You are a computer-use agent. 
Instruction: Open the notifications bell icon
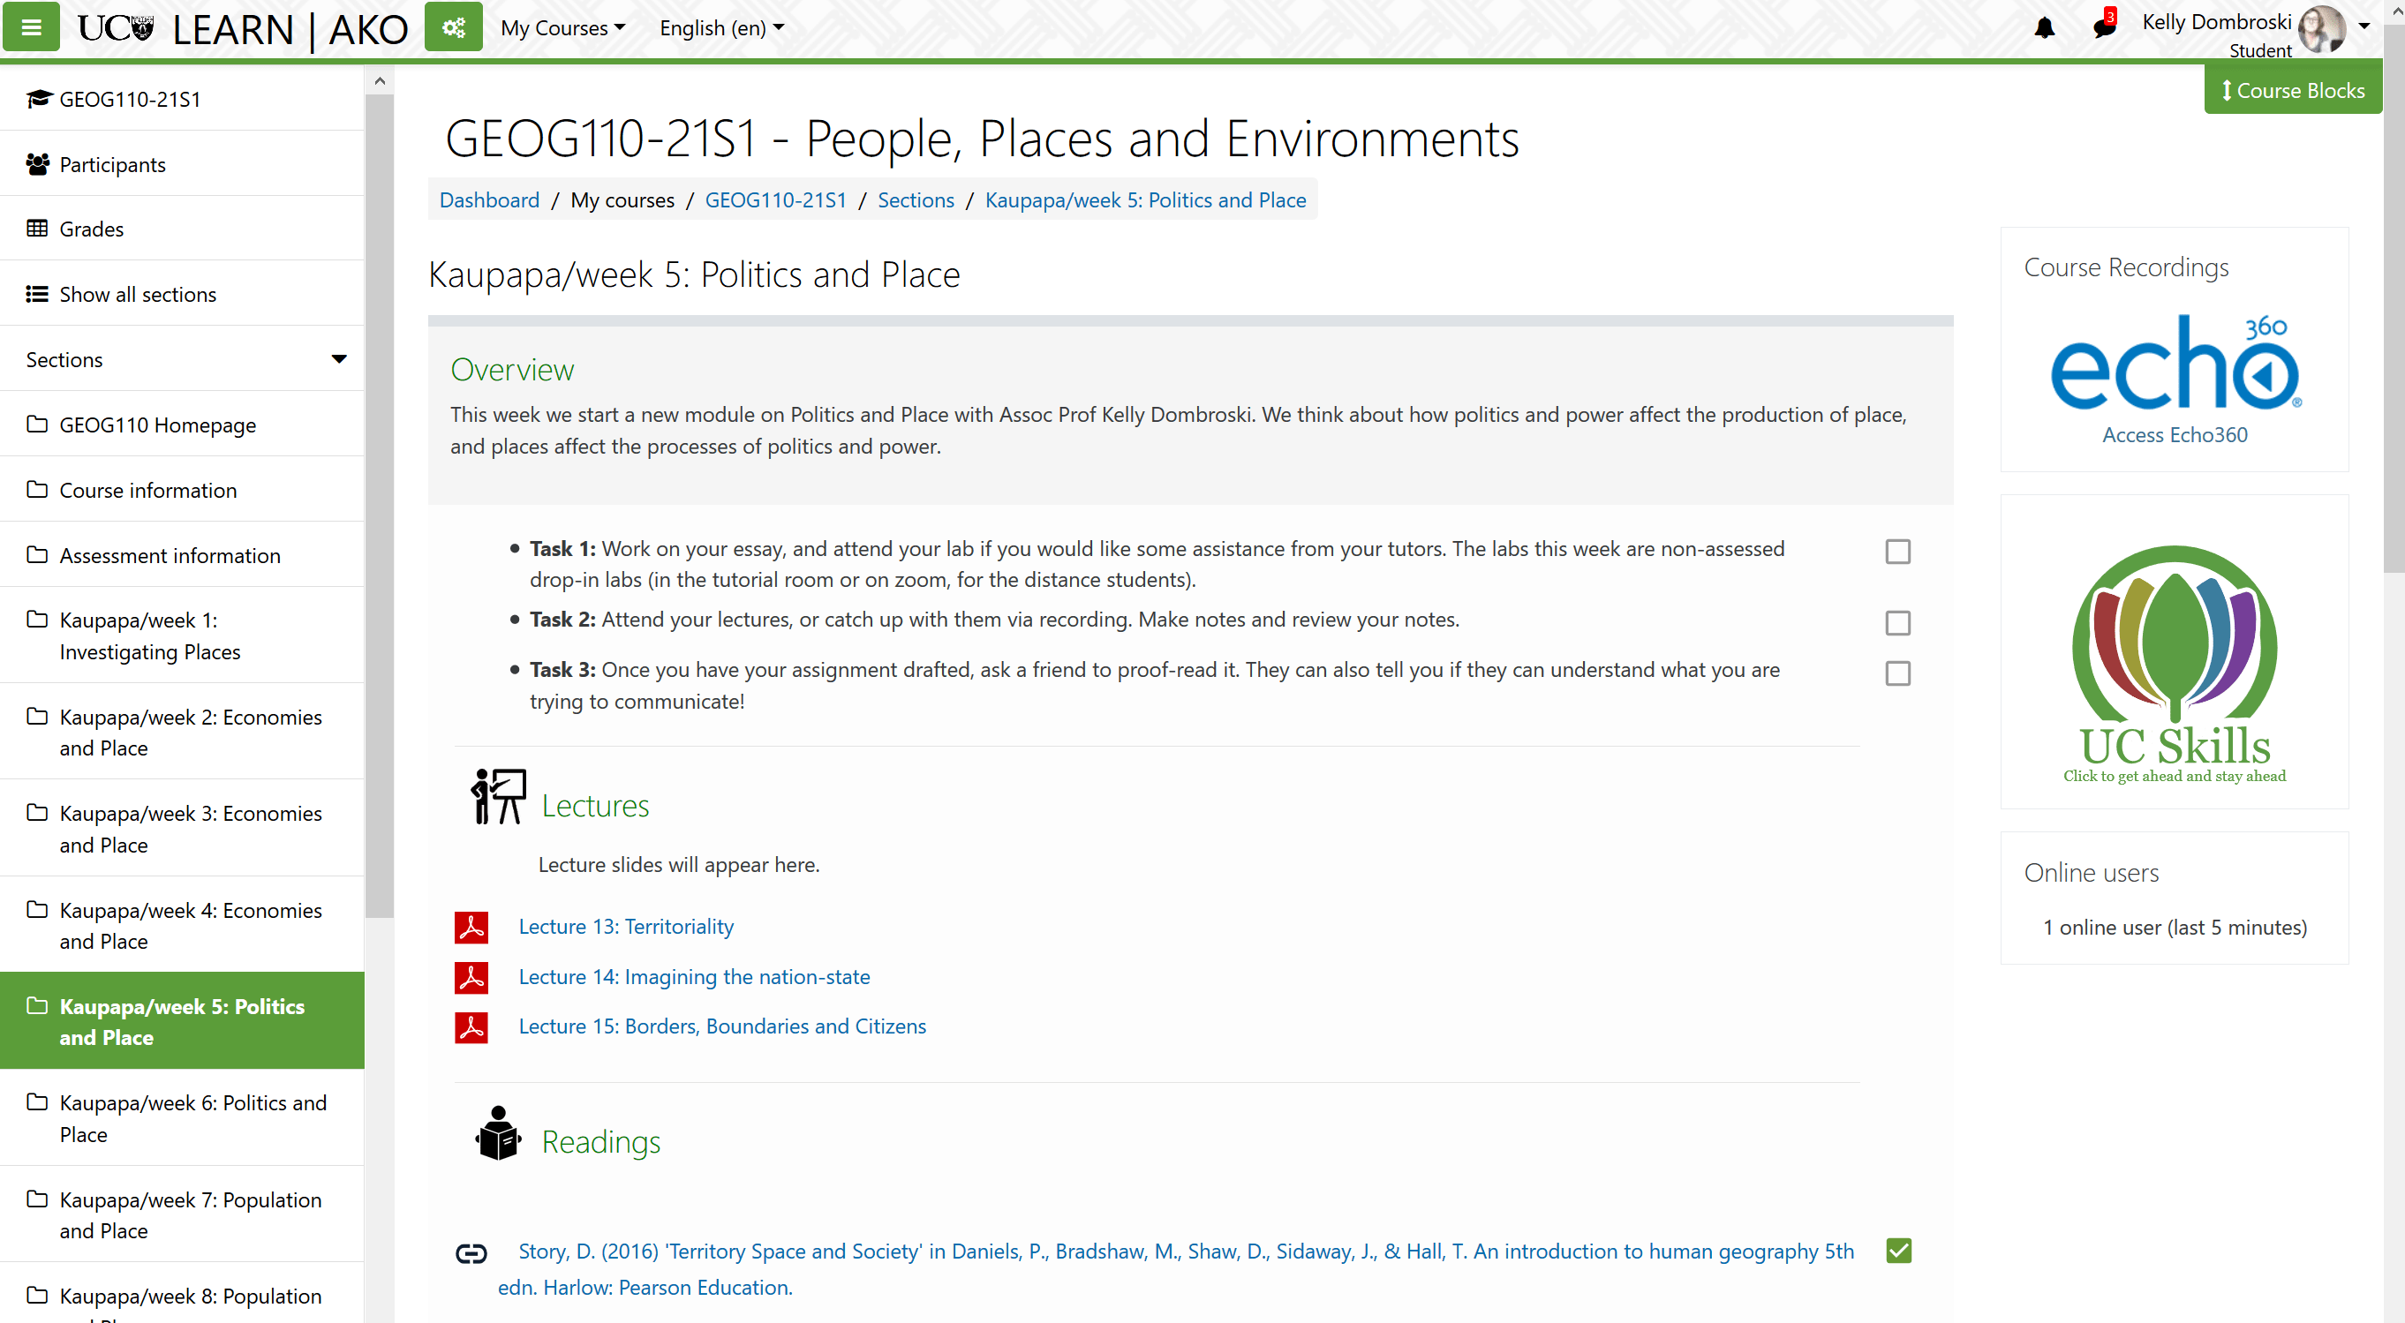(x=2044, y=28)
